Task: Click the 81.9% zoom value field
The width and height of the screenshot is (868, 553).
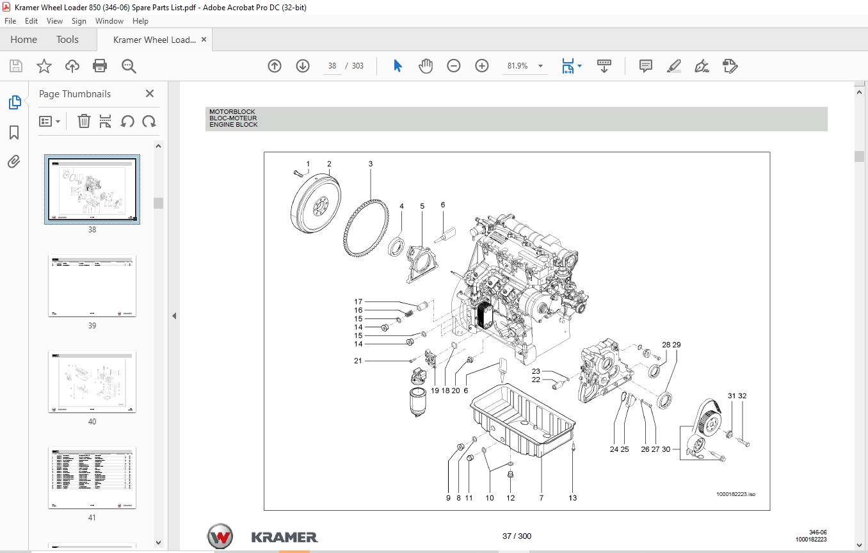Action: (x=518, y=66)
